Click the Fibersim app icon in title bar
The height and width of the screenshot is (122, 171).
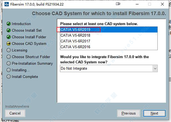[7, 4]
